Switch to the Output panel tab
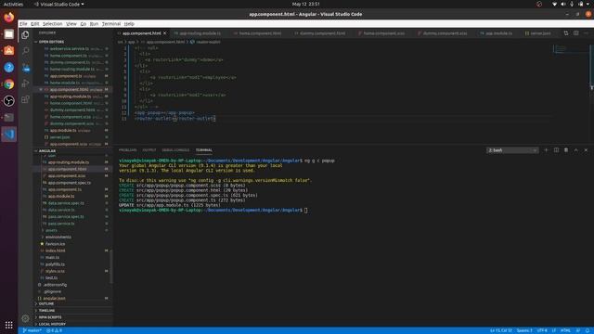 pos(149,150)
